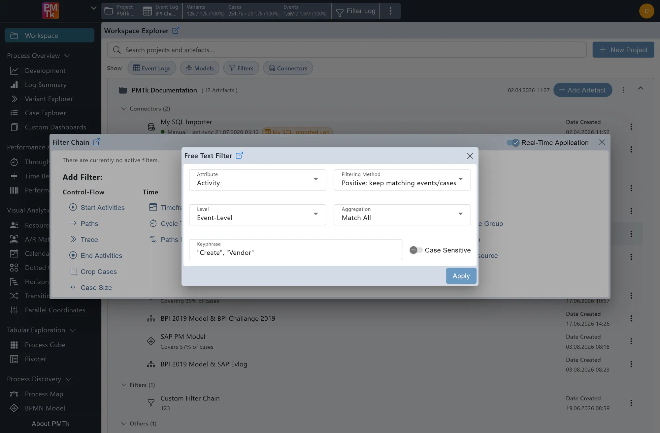Apply the free text filter

(461, 276)
